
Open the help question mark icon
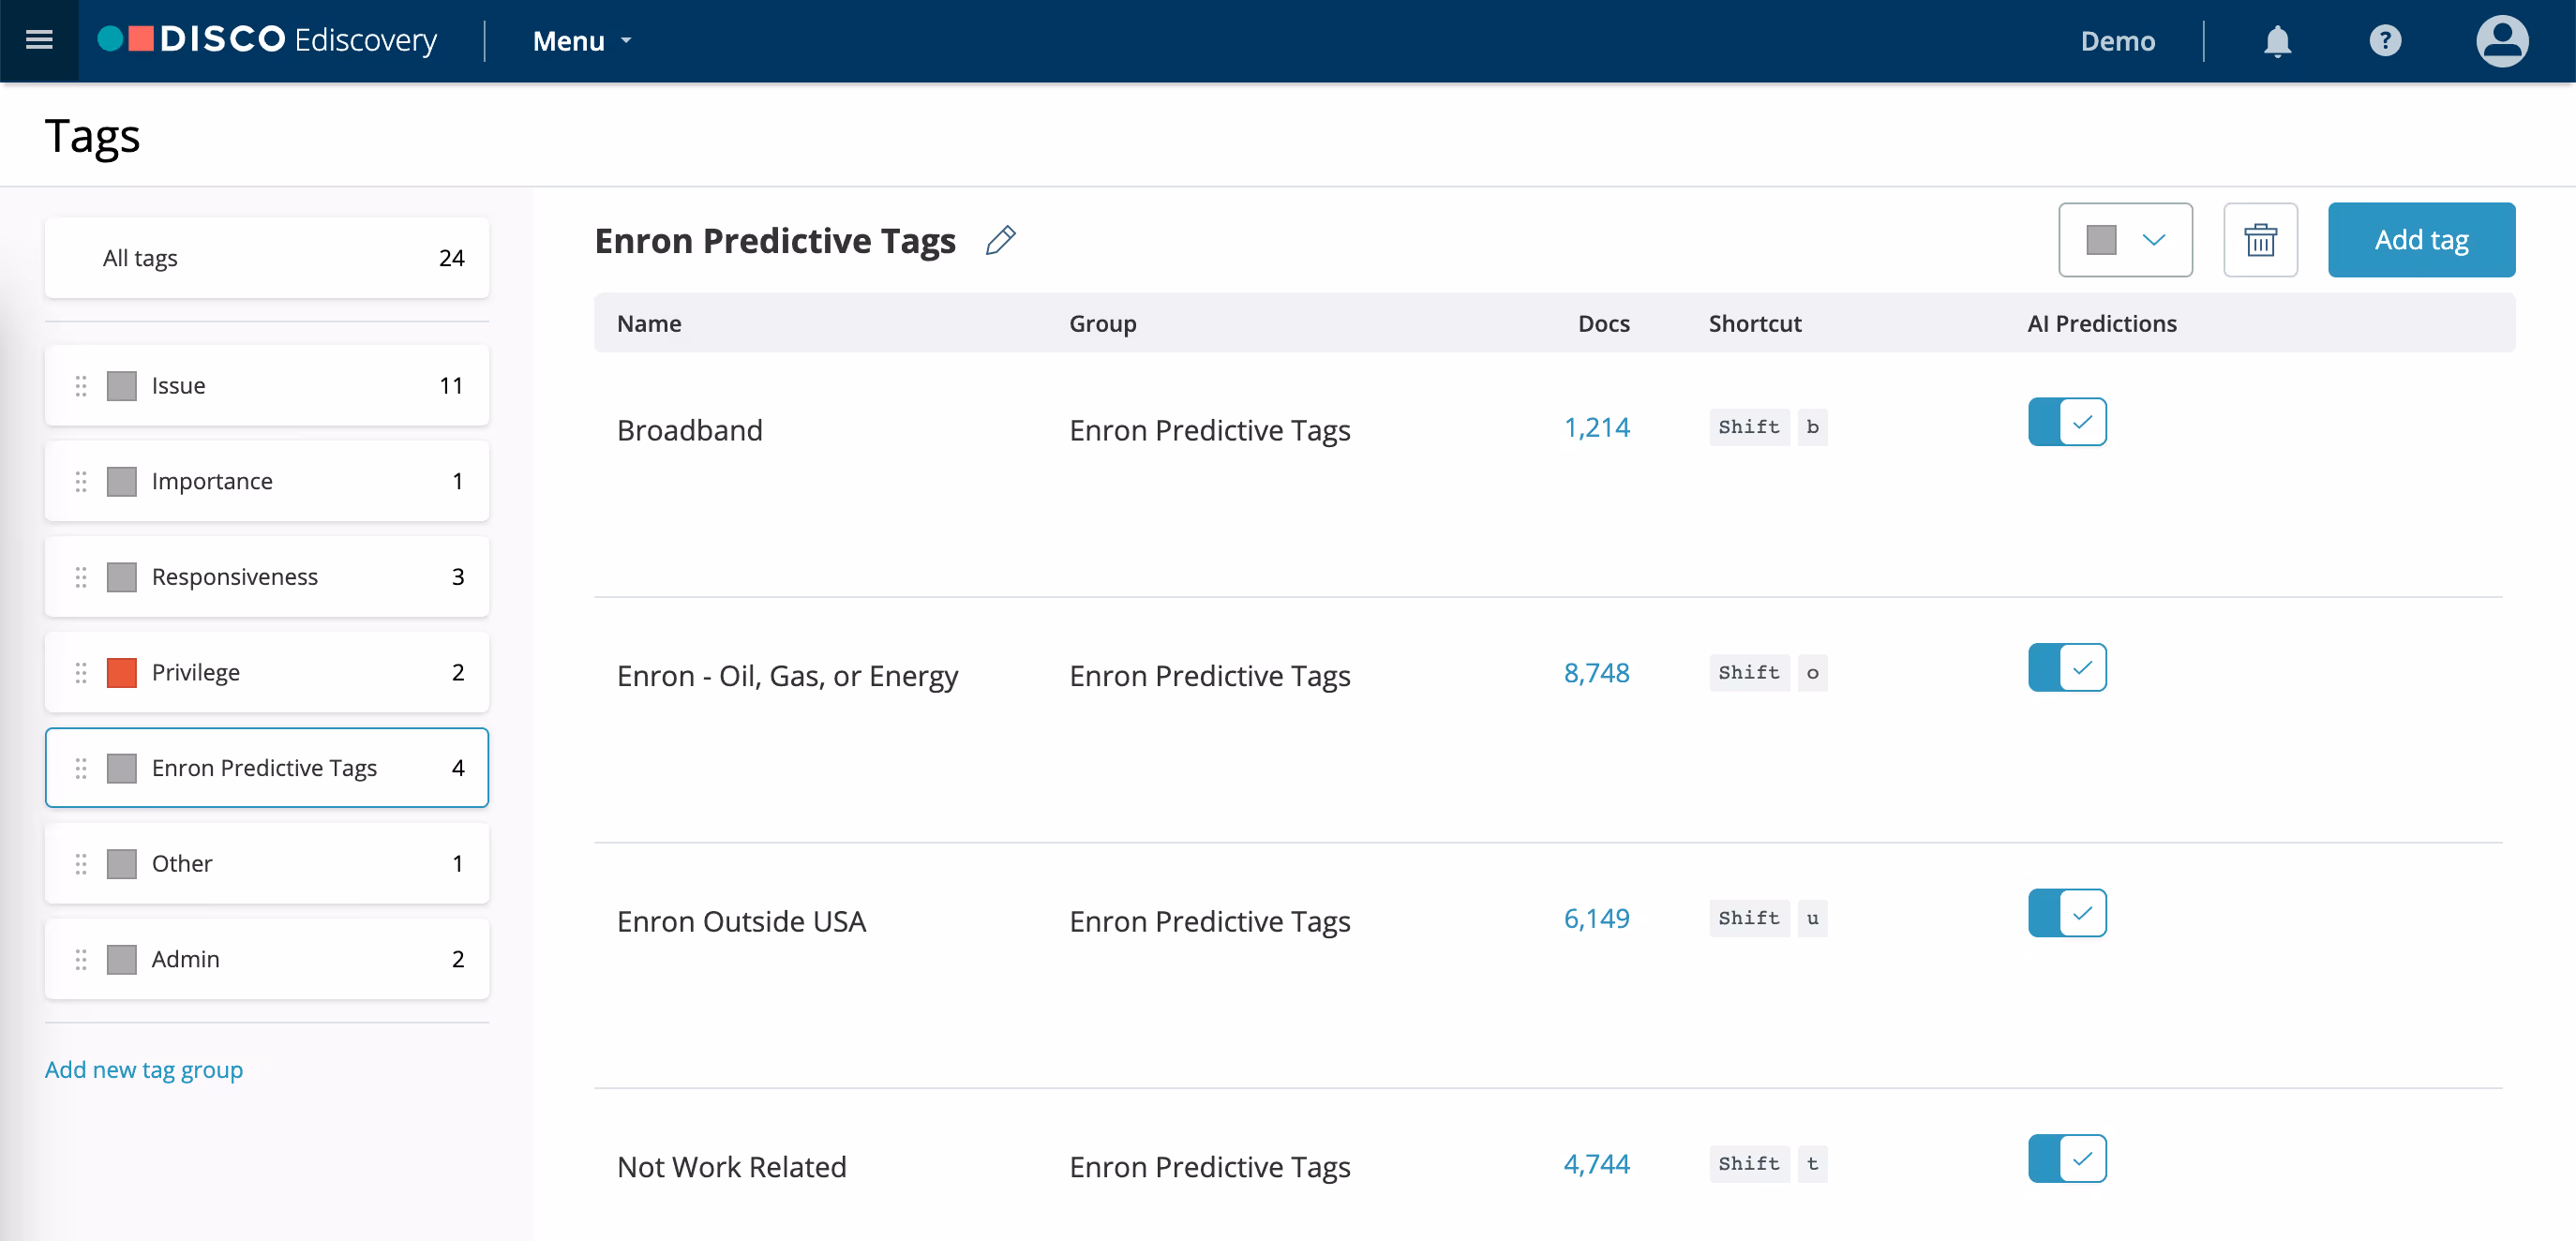tap(2385, 41)
